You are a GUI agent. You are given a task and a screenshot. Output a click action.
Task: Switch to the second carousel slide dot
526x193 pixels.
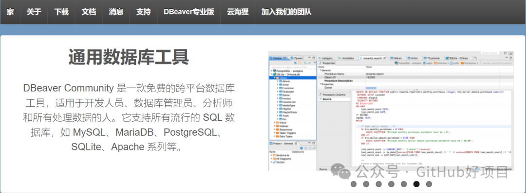366,184
